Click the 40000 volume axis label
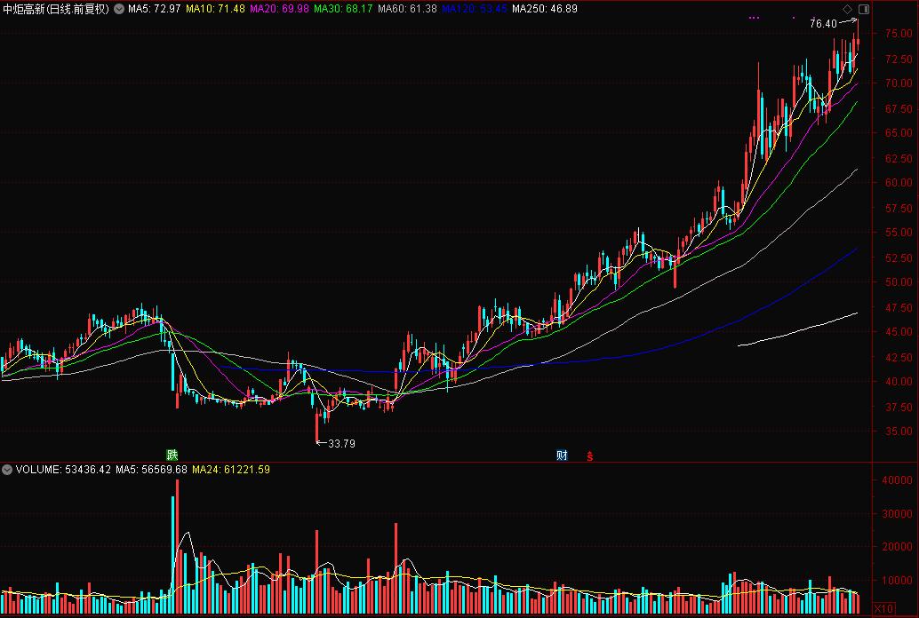Viewport: 919px width, 618px height. click(x=897, y=479)
